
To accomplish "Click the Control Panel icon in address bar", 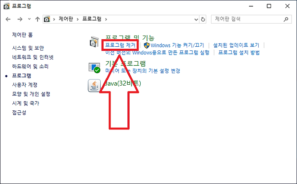I will 47,19.
